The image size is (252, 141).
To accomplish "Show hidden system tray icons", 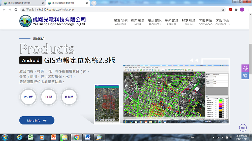I will pos(213,137).
